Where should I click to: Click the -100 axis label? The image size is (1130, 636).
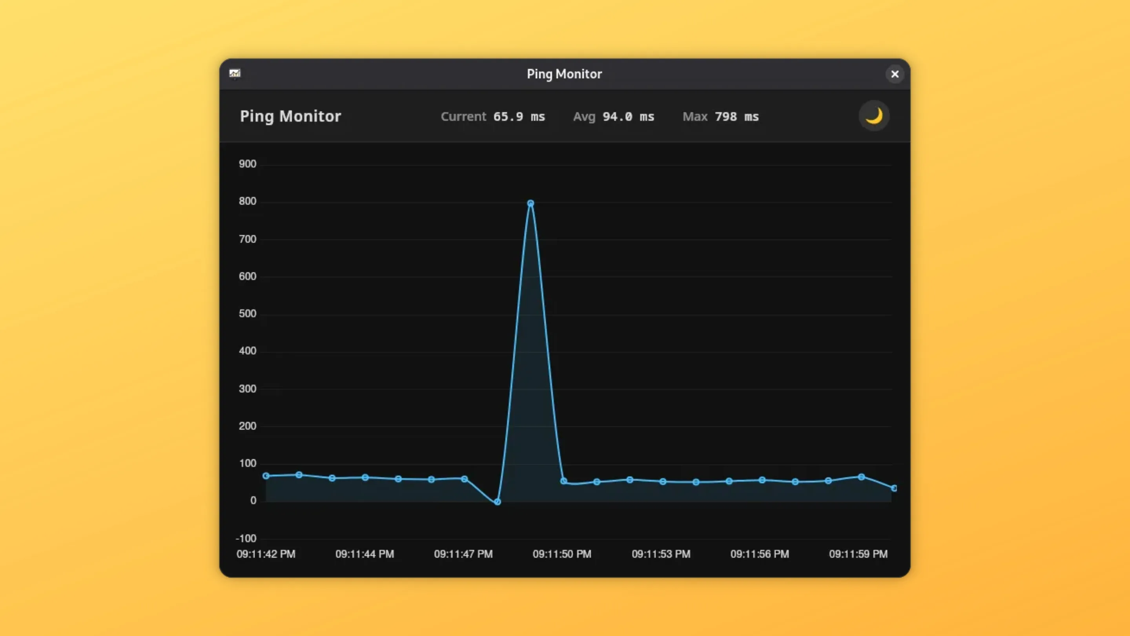(x=246, y=539)
